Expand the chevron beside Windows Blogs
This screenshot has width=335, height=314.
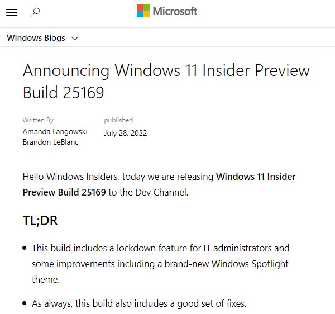[x=75, y=39]
